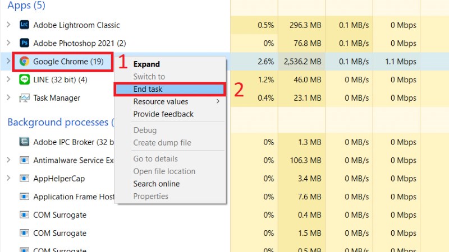Click the Task Manager icon

click(24, 98)
